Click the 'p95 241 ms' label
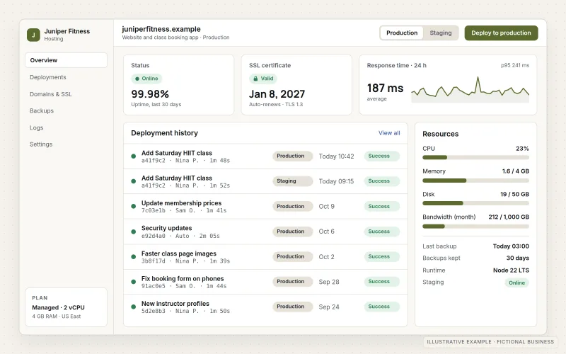 515,65
